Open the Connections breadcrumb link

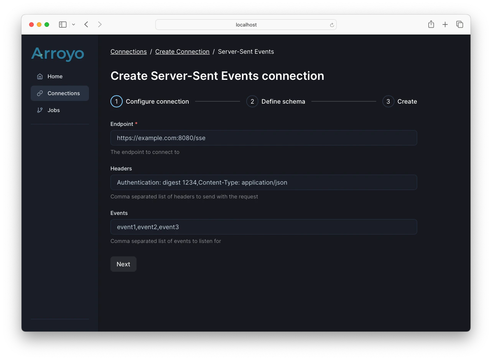coord(128,51)
